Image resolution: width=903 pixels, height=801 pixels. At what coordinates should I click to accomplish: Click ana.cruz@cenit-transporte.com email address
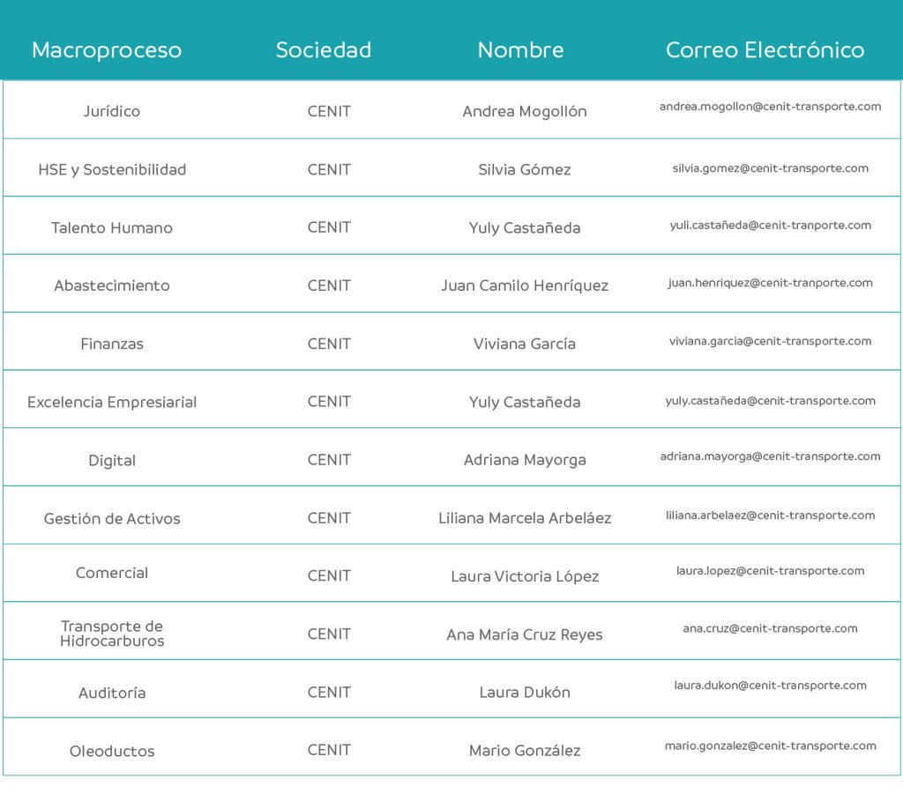(x=770, y=628)
